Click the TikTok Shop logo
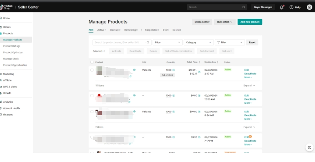This screenshot has height=162, width=315. point(6,7)
